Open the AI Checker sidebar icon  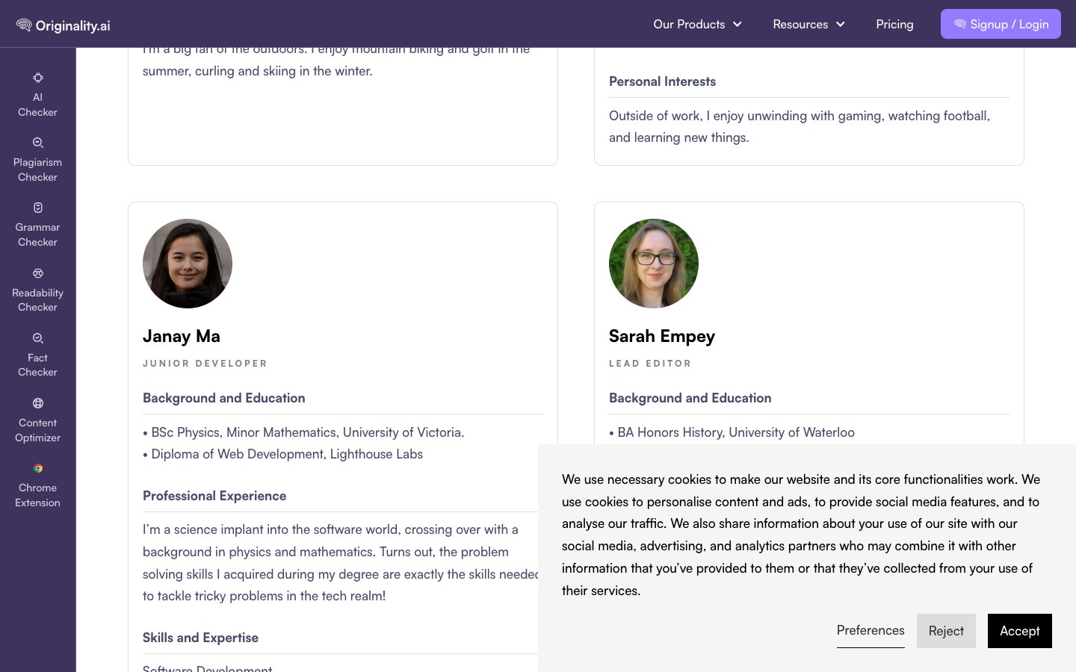click(x=38, y=78)
